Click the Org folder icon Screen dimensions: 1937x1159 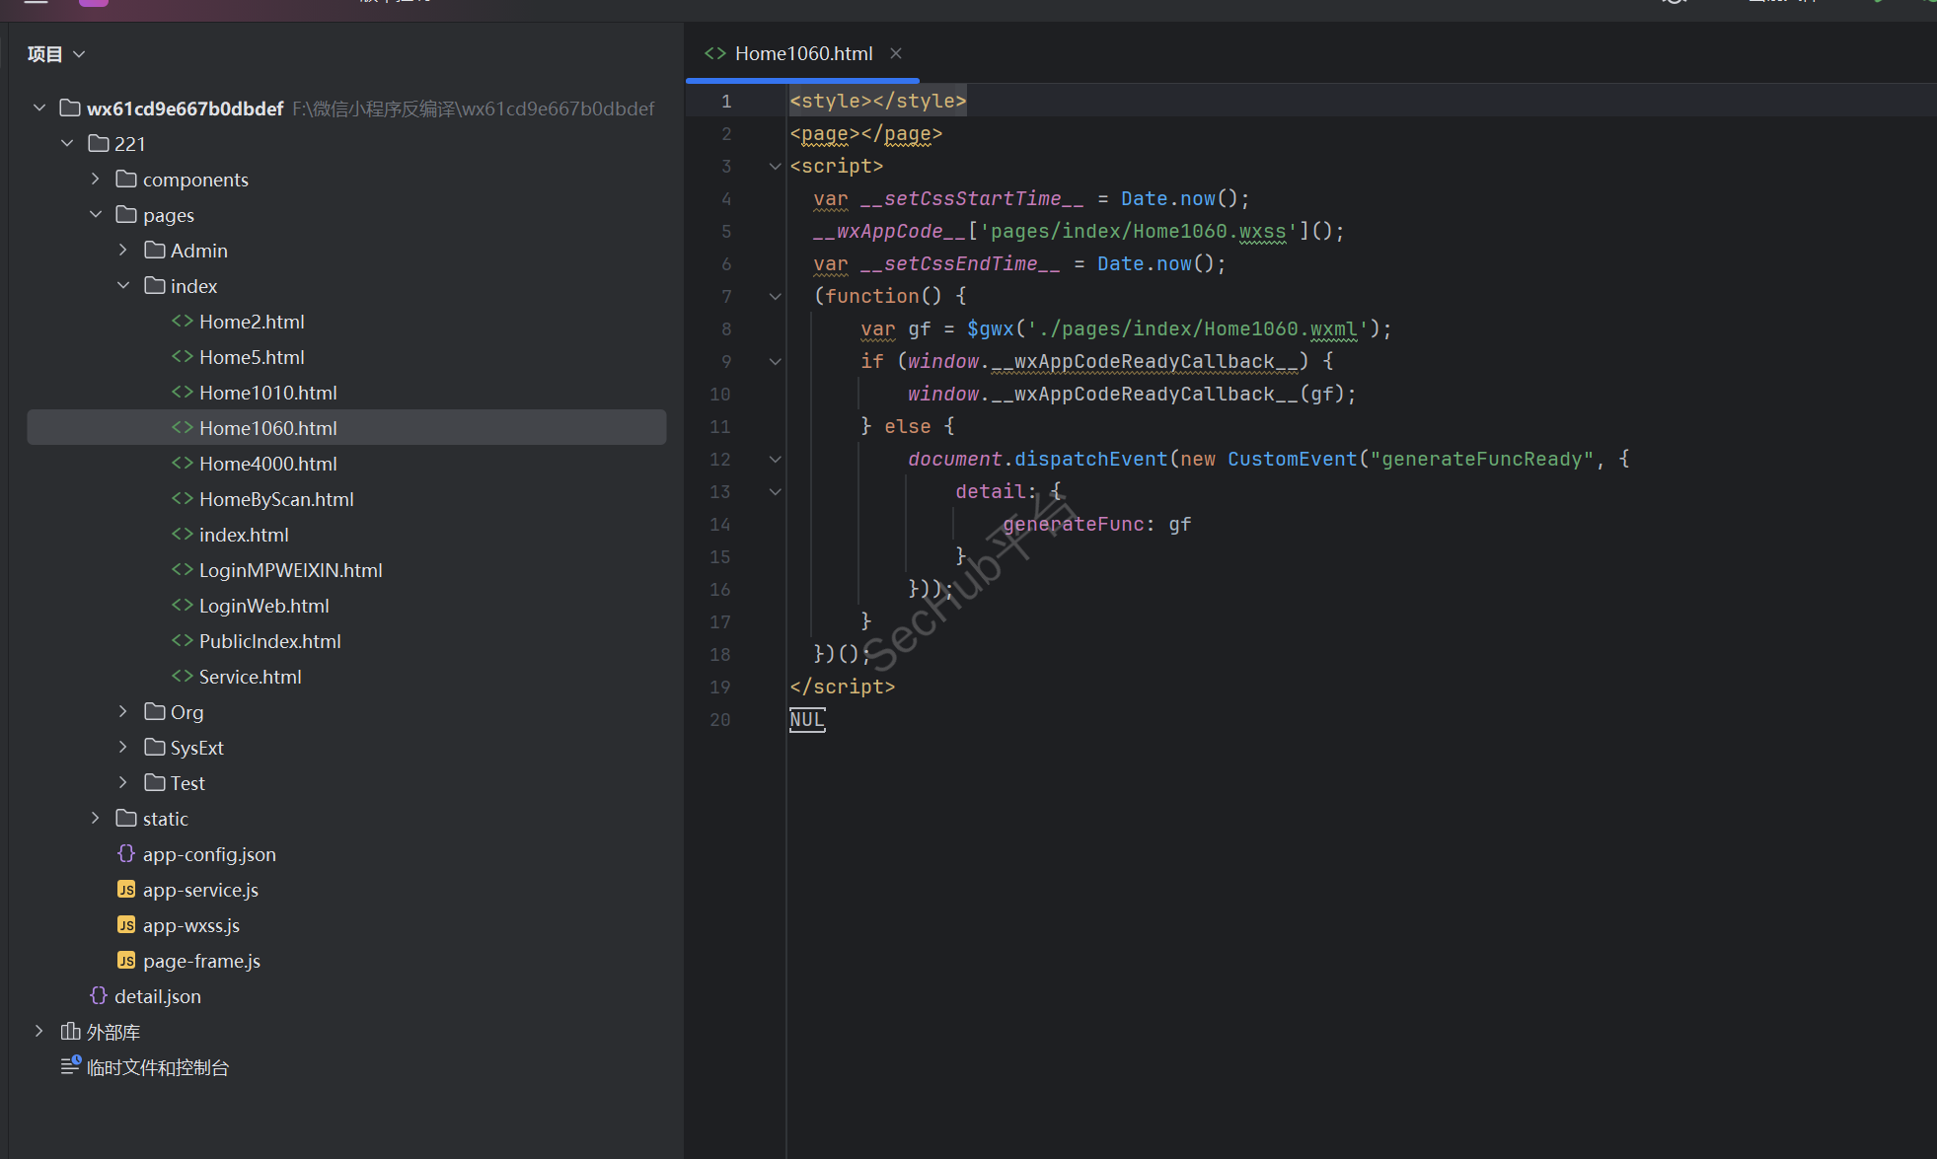click(154, 711)
